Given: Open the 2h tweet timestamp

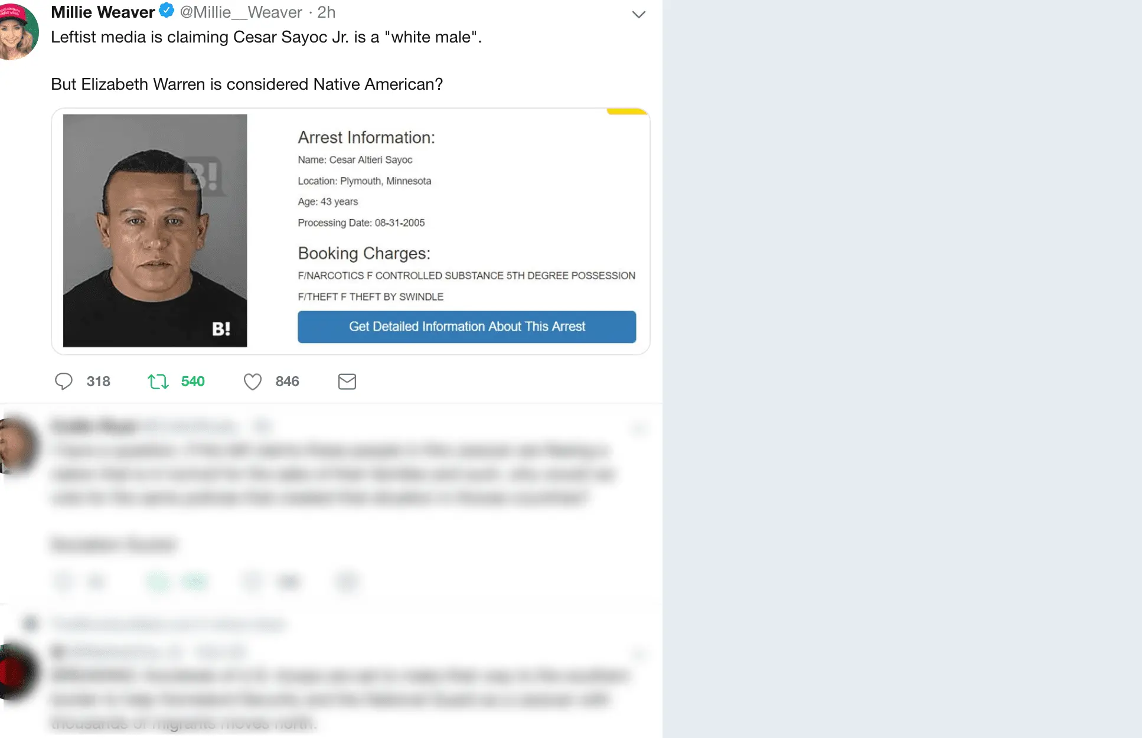Looking at the screenshot, I should (x=327, y=12).
